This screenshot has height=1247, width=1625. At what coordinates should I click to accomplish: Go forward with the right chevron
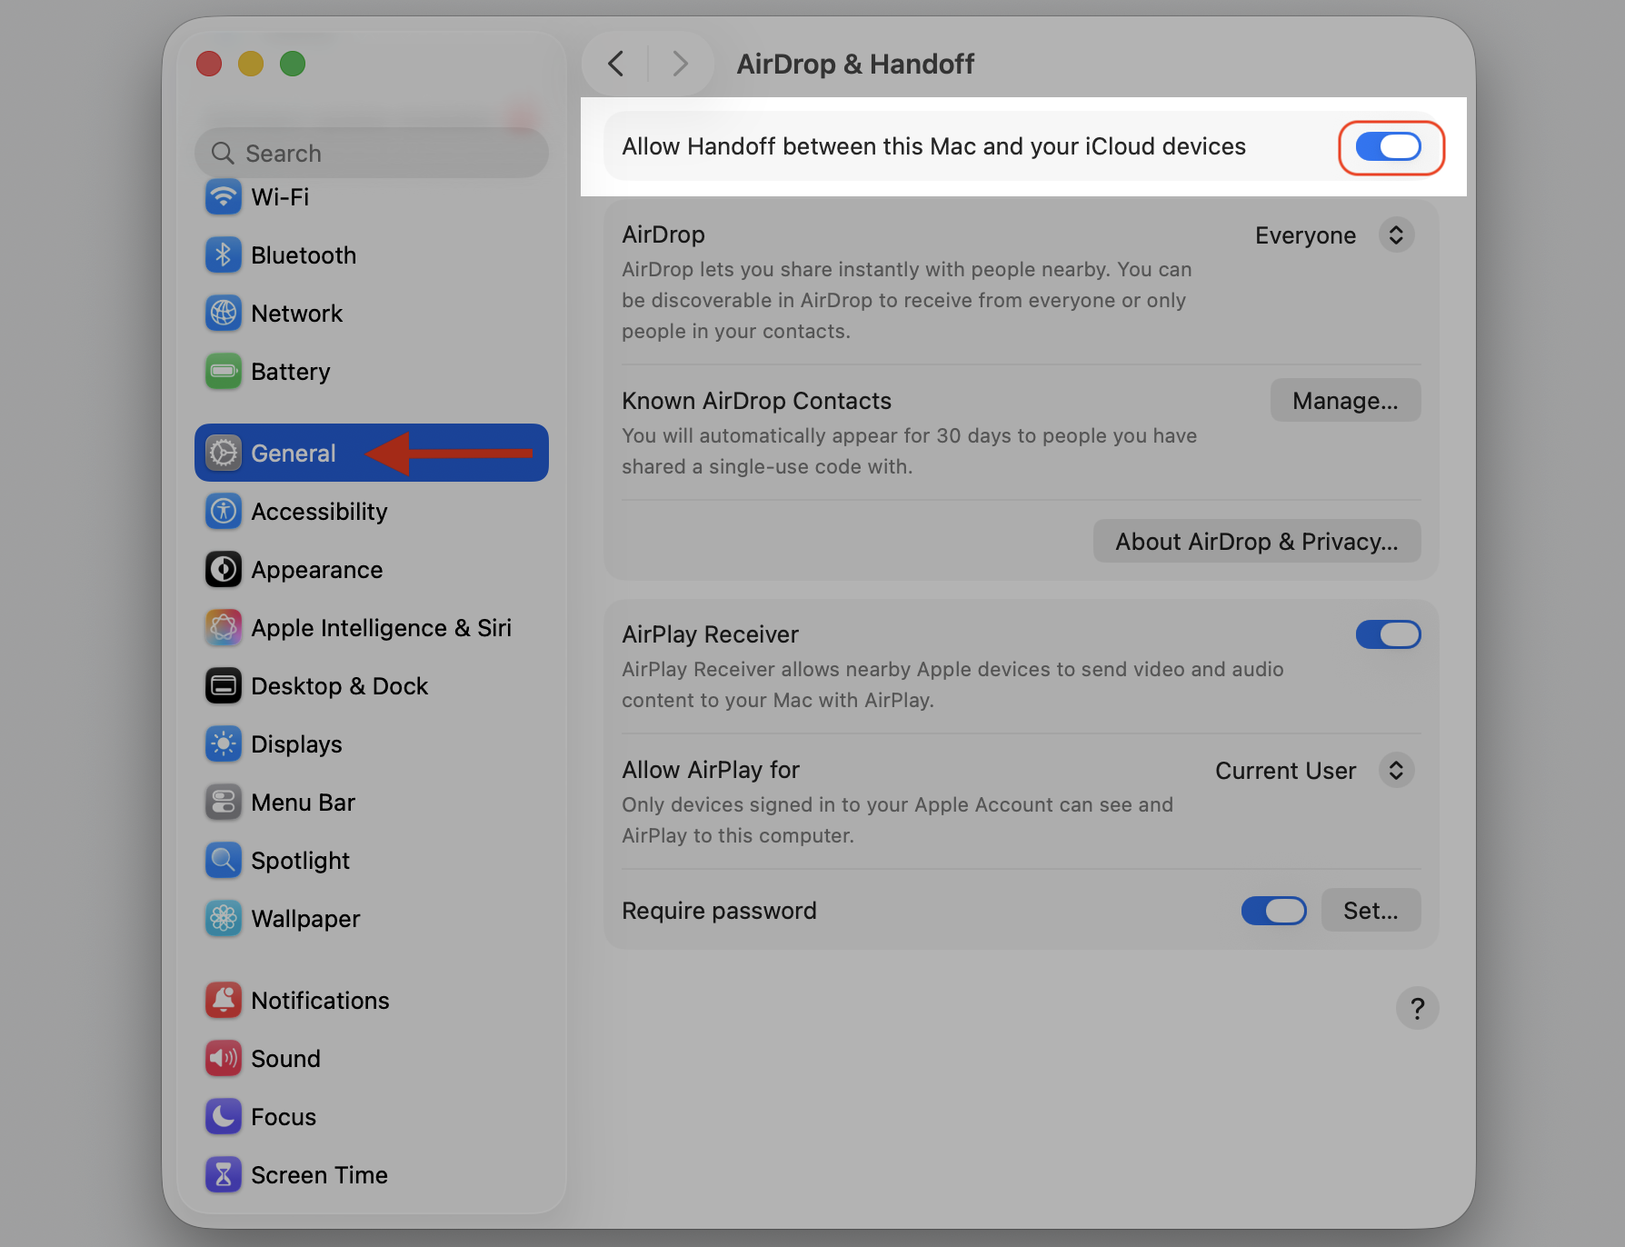point(680,64)
